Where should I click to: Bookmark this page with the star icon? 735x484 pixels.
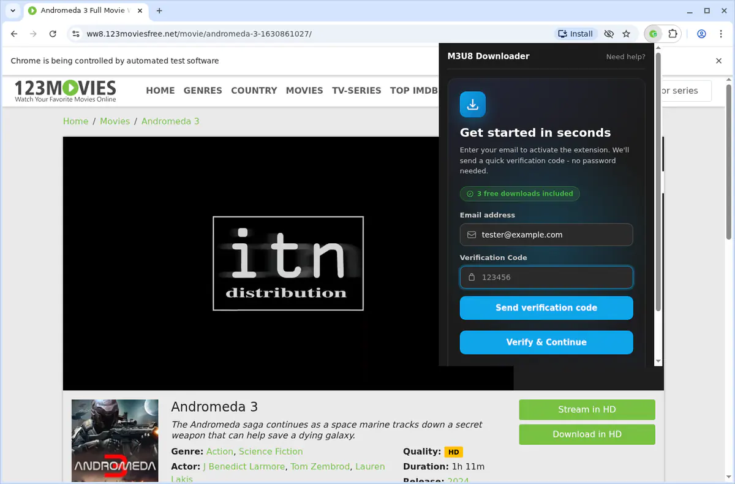626,34
